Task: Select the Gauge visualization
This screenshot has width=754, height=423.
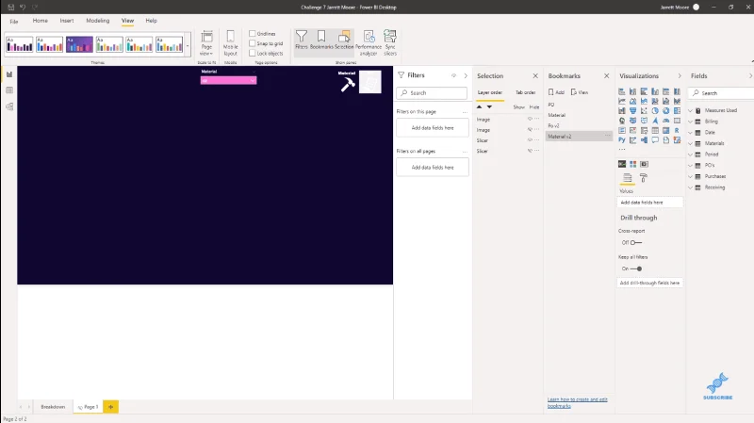Action: (666, 121)
